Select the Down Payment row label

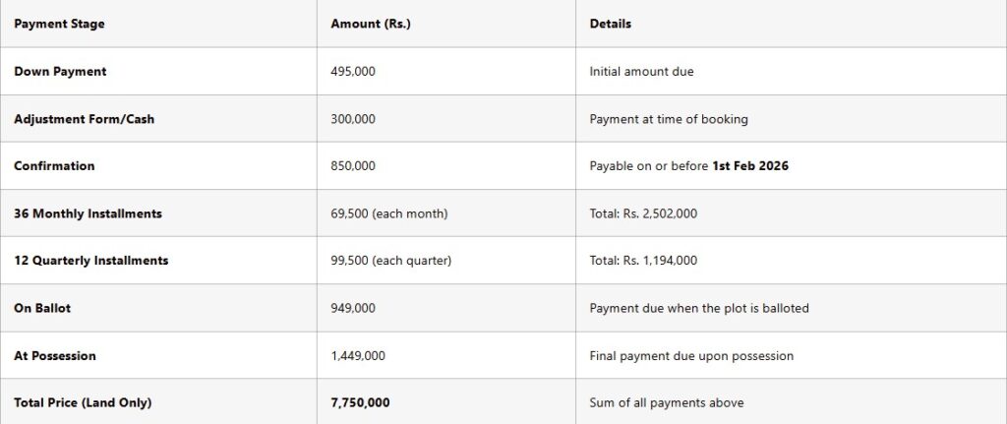(x=60, y=72)
